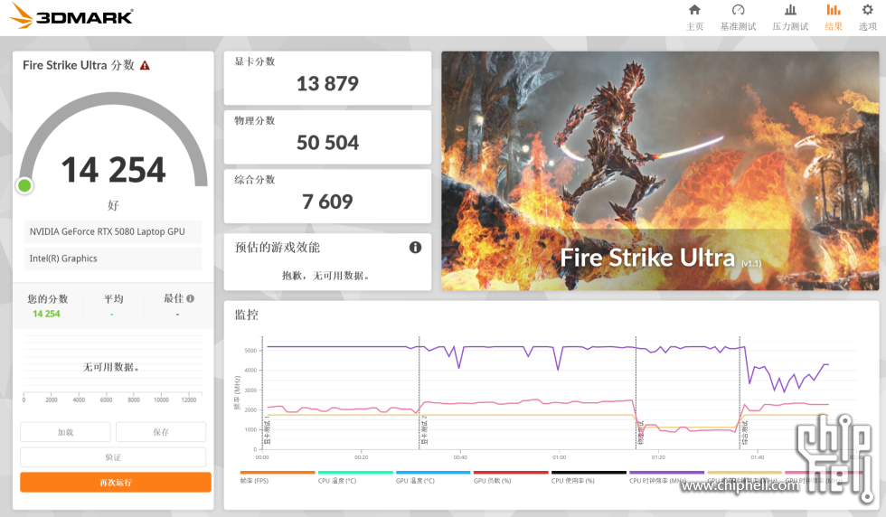Open the 选项 options gear tab
886x517 pixels.
pos(867,17)
